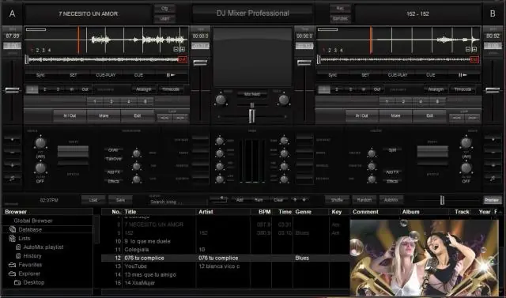Screen dimensions: 506x298
Task: Open Add FX on left mixer
Action: (x=113, y=172)
